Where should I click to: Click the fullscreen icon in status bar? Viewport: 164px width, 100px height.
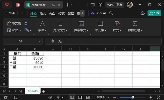(159, 97)
